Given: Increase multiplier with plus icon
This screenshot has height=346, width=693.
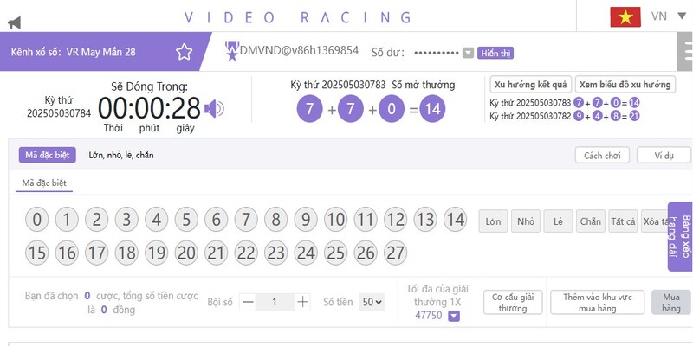Looking at the screenshot, I should pyautogui.click(x=302, y=302).
